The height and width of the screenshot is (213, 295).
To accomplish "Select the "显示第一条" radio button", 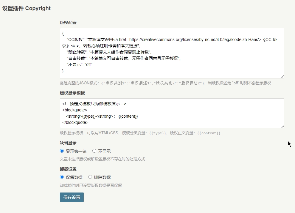I will [62, 151].
